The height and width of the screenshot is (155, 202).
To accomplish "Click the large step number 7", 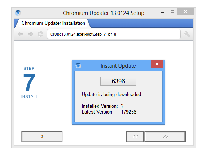I will tap(29, 82).
